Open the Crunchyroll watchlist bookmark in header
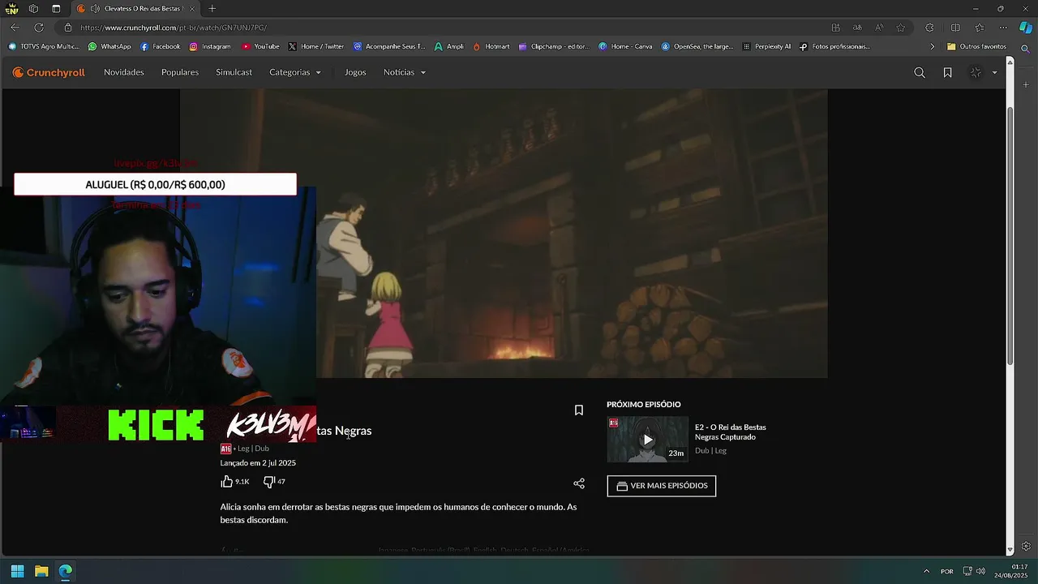 pyautogui.click(x=947, y=72)
